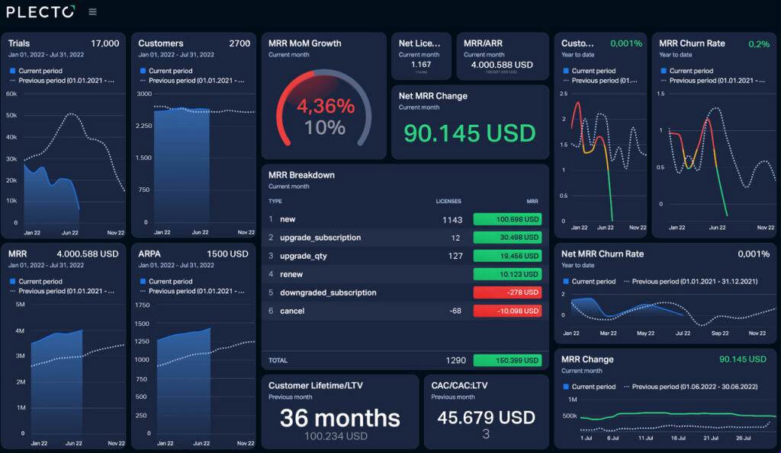Image resolution: width=781 pixels, height=453 pixels.
Task: Click the dotted Previous period marker in Customers widget
Action: pyautogui.click(x=143, y=80)
